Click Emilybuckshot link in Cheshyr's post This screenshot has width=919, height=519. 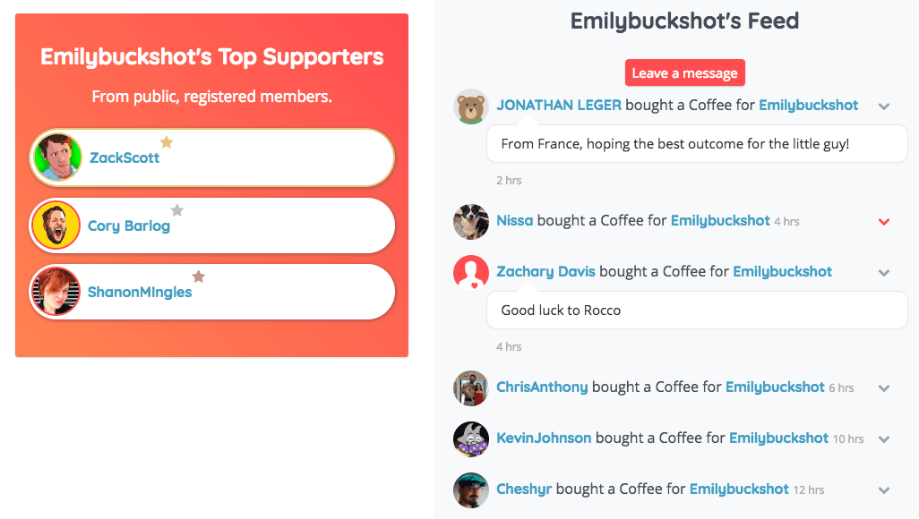click(x=739, y=489)
